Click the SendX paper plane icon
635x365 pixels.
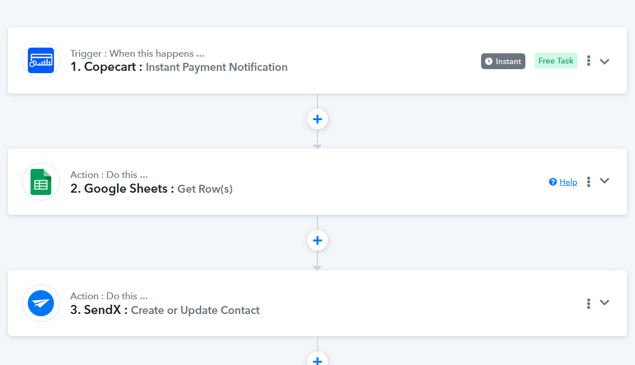tap(41, 303)
